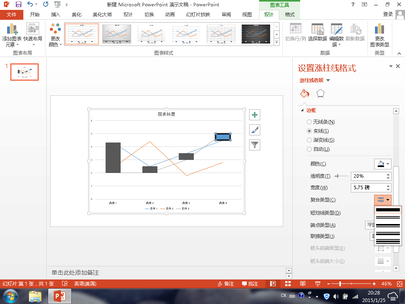Click the Undo arrow icon
The height and width of the screenshot is (304, 405).
tap(30, 4)
